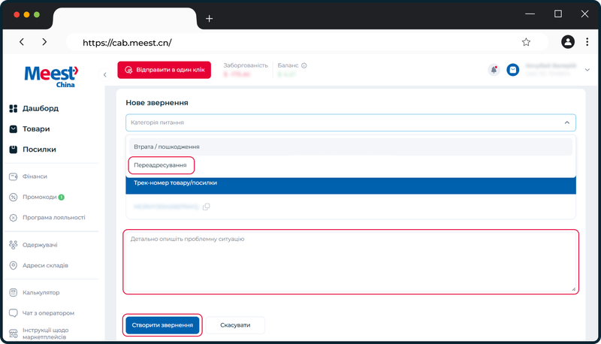Click the blue shopping cart icon
Image resolution: width=601 pixels, height=344 pixels.
[512, 70]
